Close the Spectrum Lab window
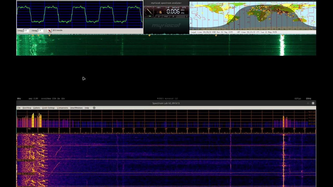Image resolution: width=333 pixels, height=187 pixels. click(313, 103)
